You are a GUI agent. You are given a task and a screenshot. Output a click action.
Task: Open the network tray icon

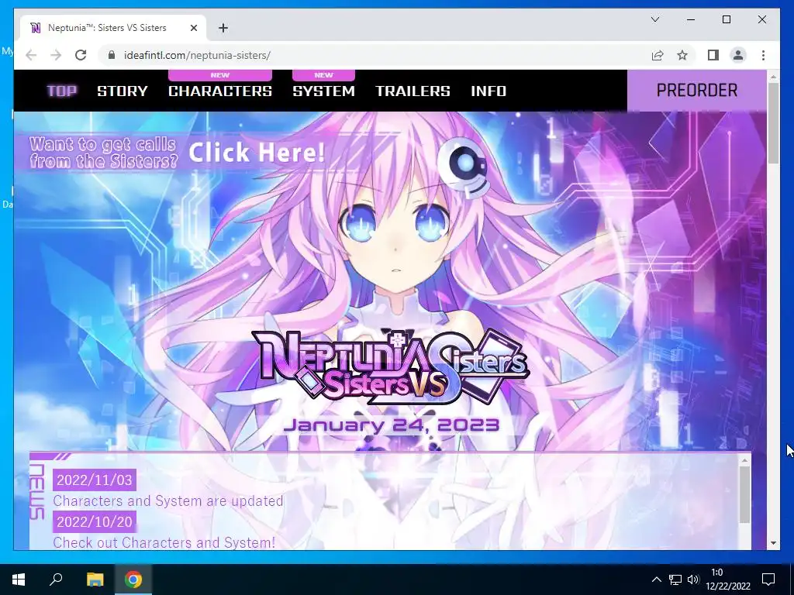[675, 580]
